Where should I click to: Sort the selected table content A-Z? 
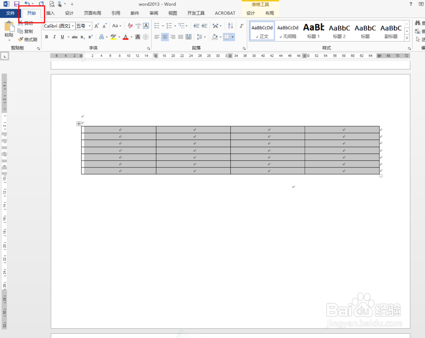pos(230,26)
